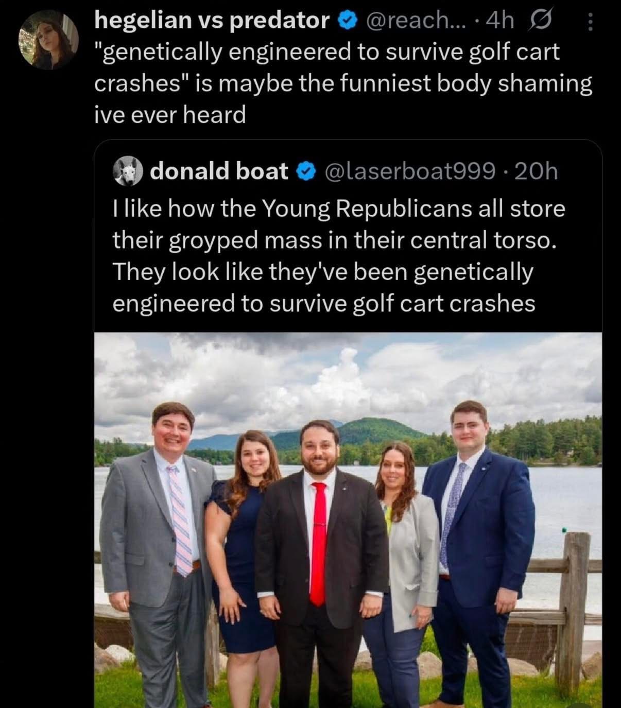The width and height of the screenshot is (621, 708).
Task: Click the donald boat display name
Action: point(219,171)
